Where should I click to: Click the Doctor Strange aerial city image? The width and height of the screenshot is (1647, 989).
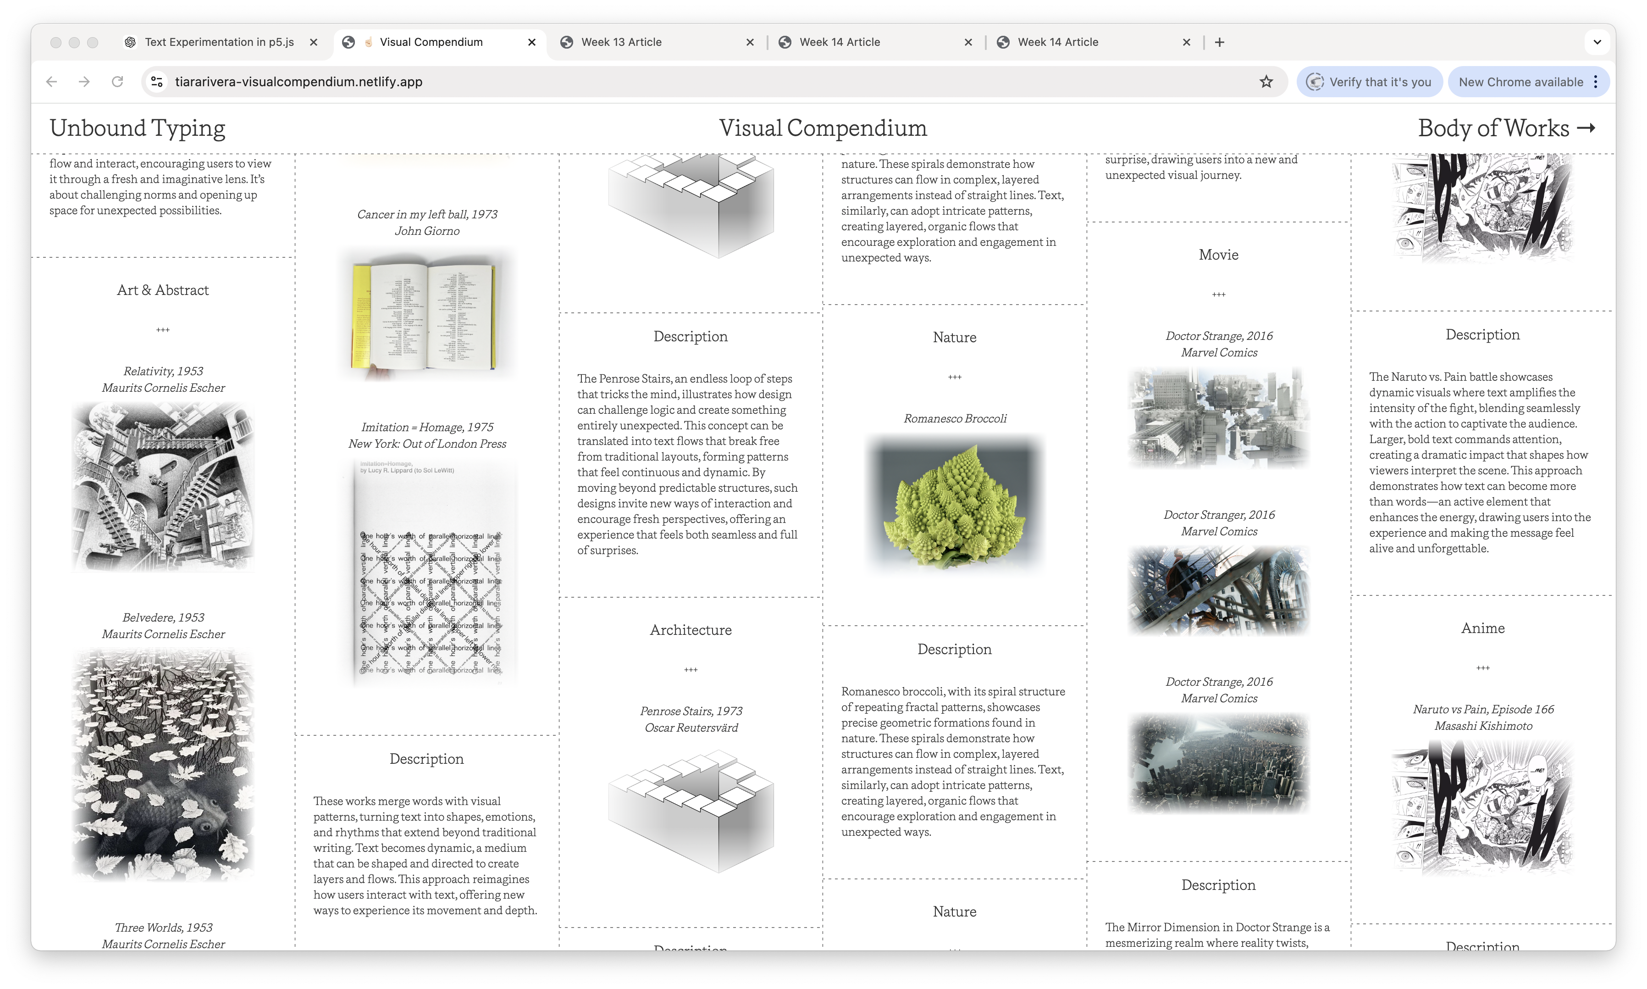tap(1219, 763)
